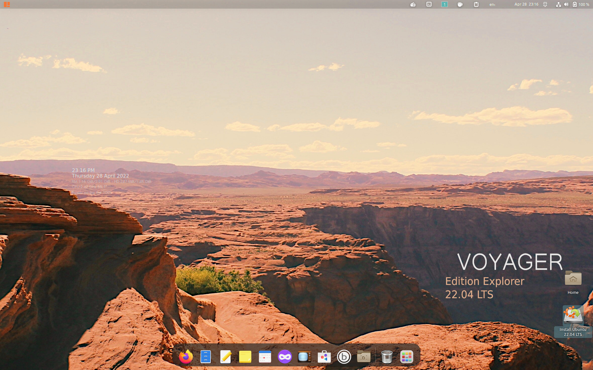Click the notification bell icon
The height and width of the screenshot is (370, 593).
545,4
